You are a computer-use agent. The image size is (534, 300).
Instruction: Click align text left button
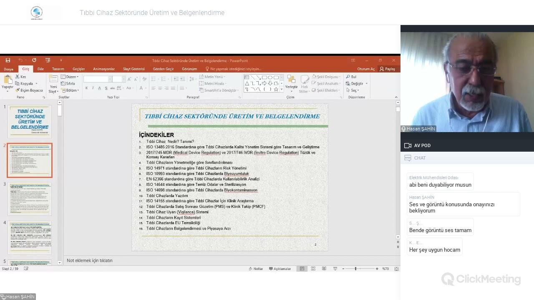click(x=153, y=88)
